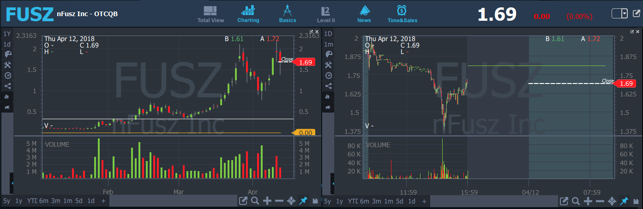The height and width of the screenshot is (209, 643).
Task: Zoom out on right chart with minus
Action: point(600,201)
